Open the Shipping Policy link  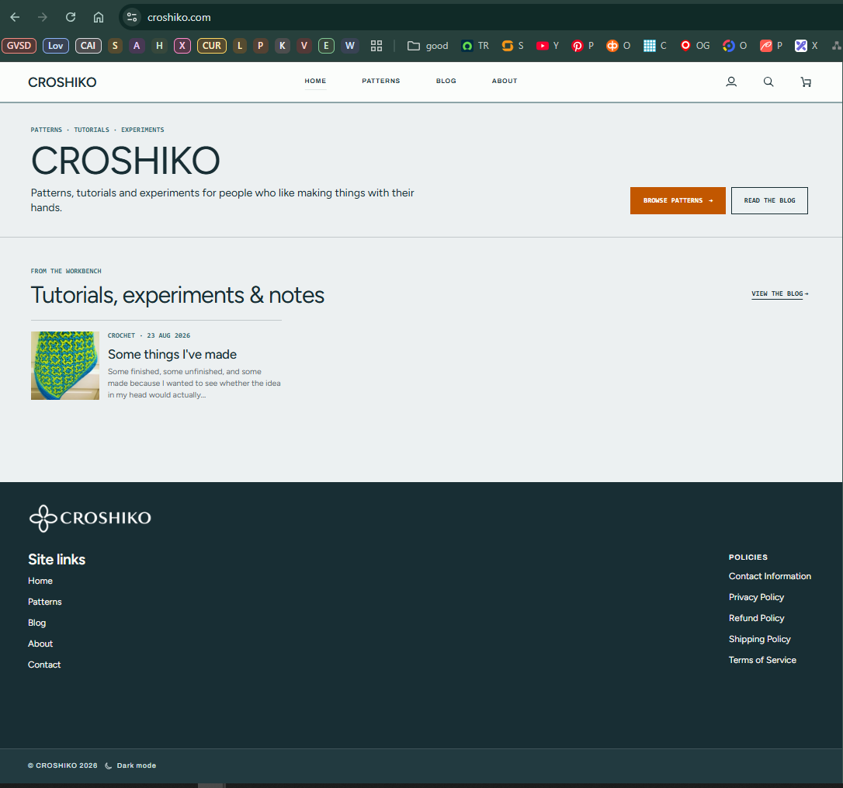(x=759, y=639)
